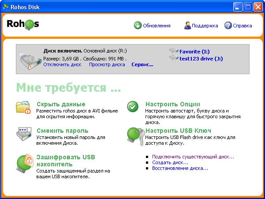Click Просмотр диска link
Image resolution: width=265 pixels, height=199 pixels.
point(107,64)
